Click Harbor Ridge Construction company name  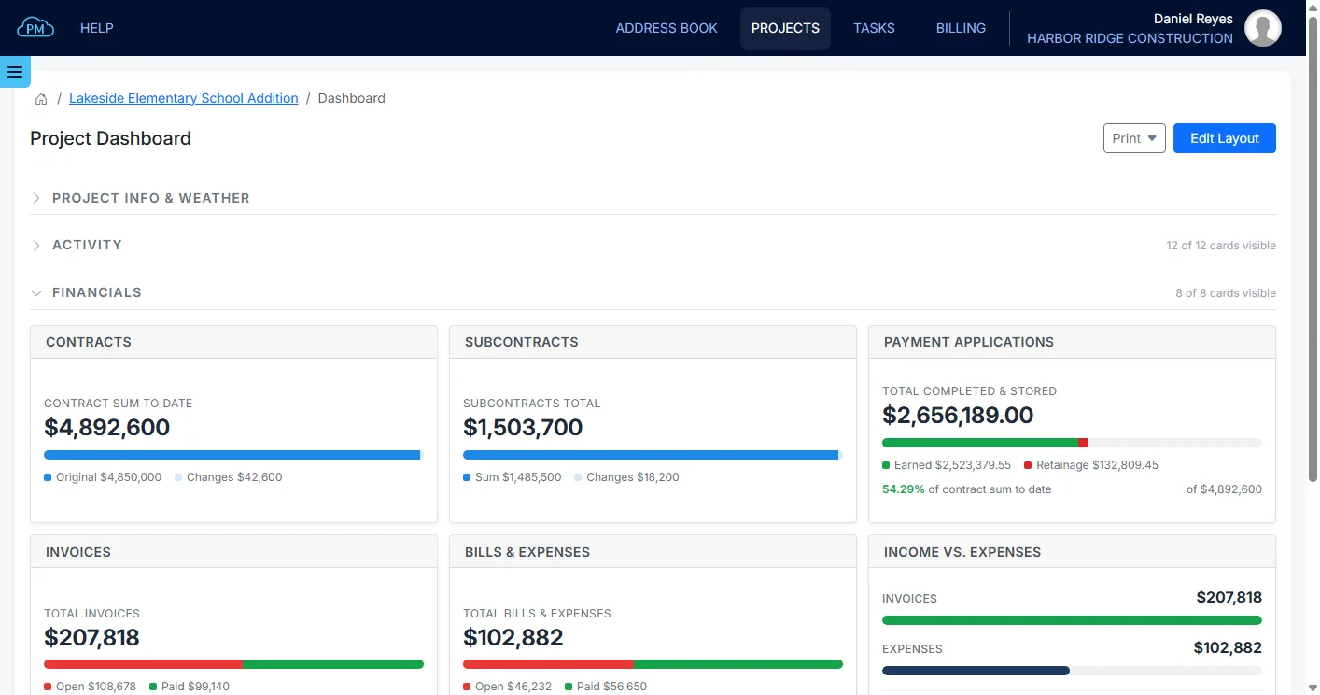tap(1130, 38)
